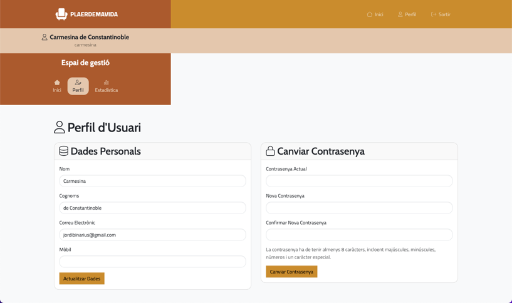Click the large user icon by Perfil d'Usuari
This screenshot has height=303, width=512.
click(60, 128)
